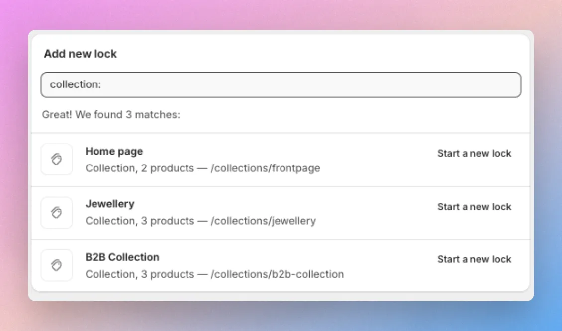Image resolution: width=562 pixels, height=331 pixels.
Task: Select the "Home page" result title
Action: (114, 152)
